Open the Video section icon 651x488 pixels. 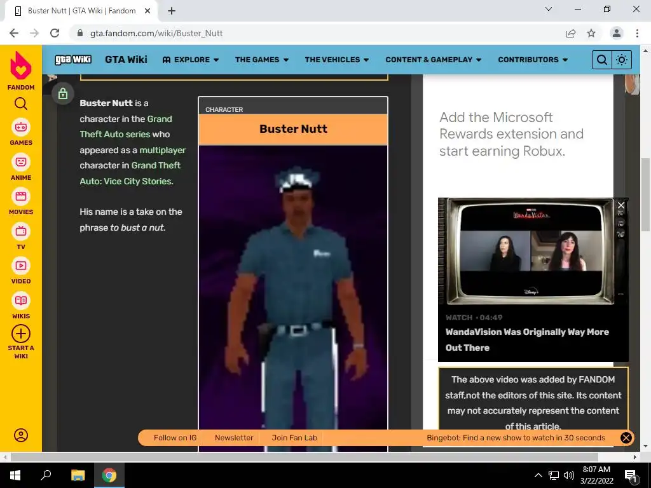tap(21, 266)
